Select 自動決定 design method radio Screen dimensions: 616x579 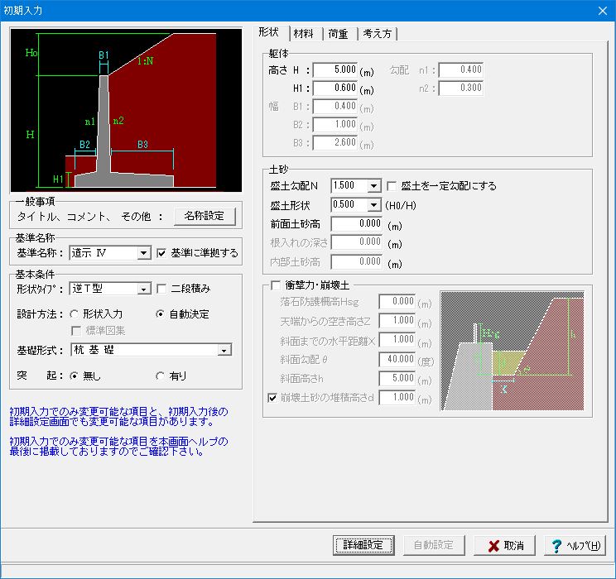tap(160, 314)
